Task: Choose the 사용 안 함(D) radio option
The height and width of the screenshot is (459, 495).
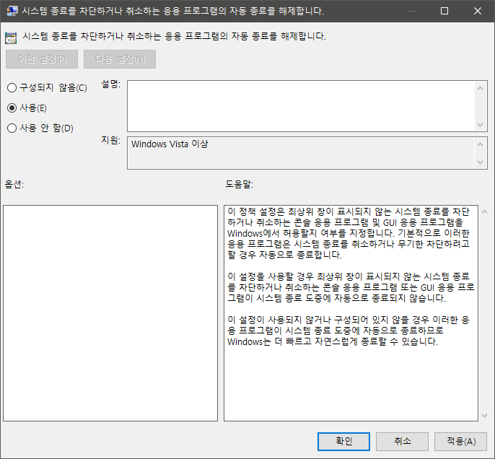Action: pos(40,128)
